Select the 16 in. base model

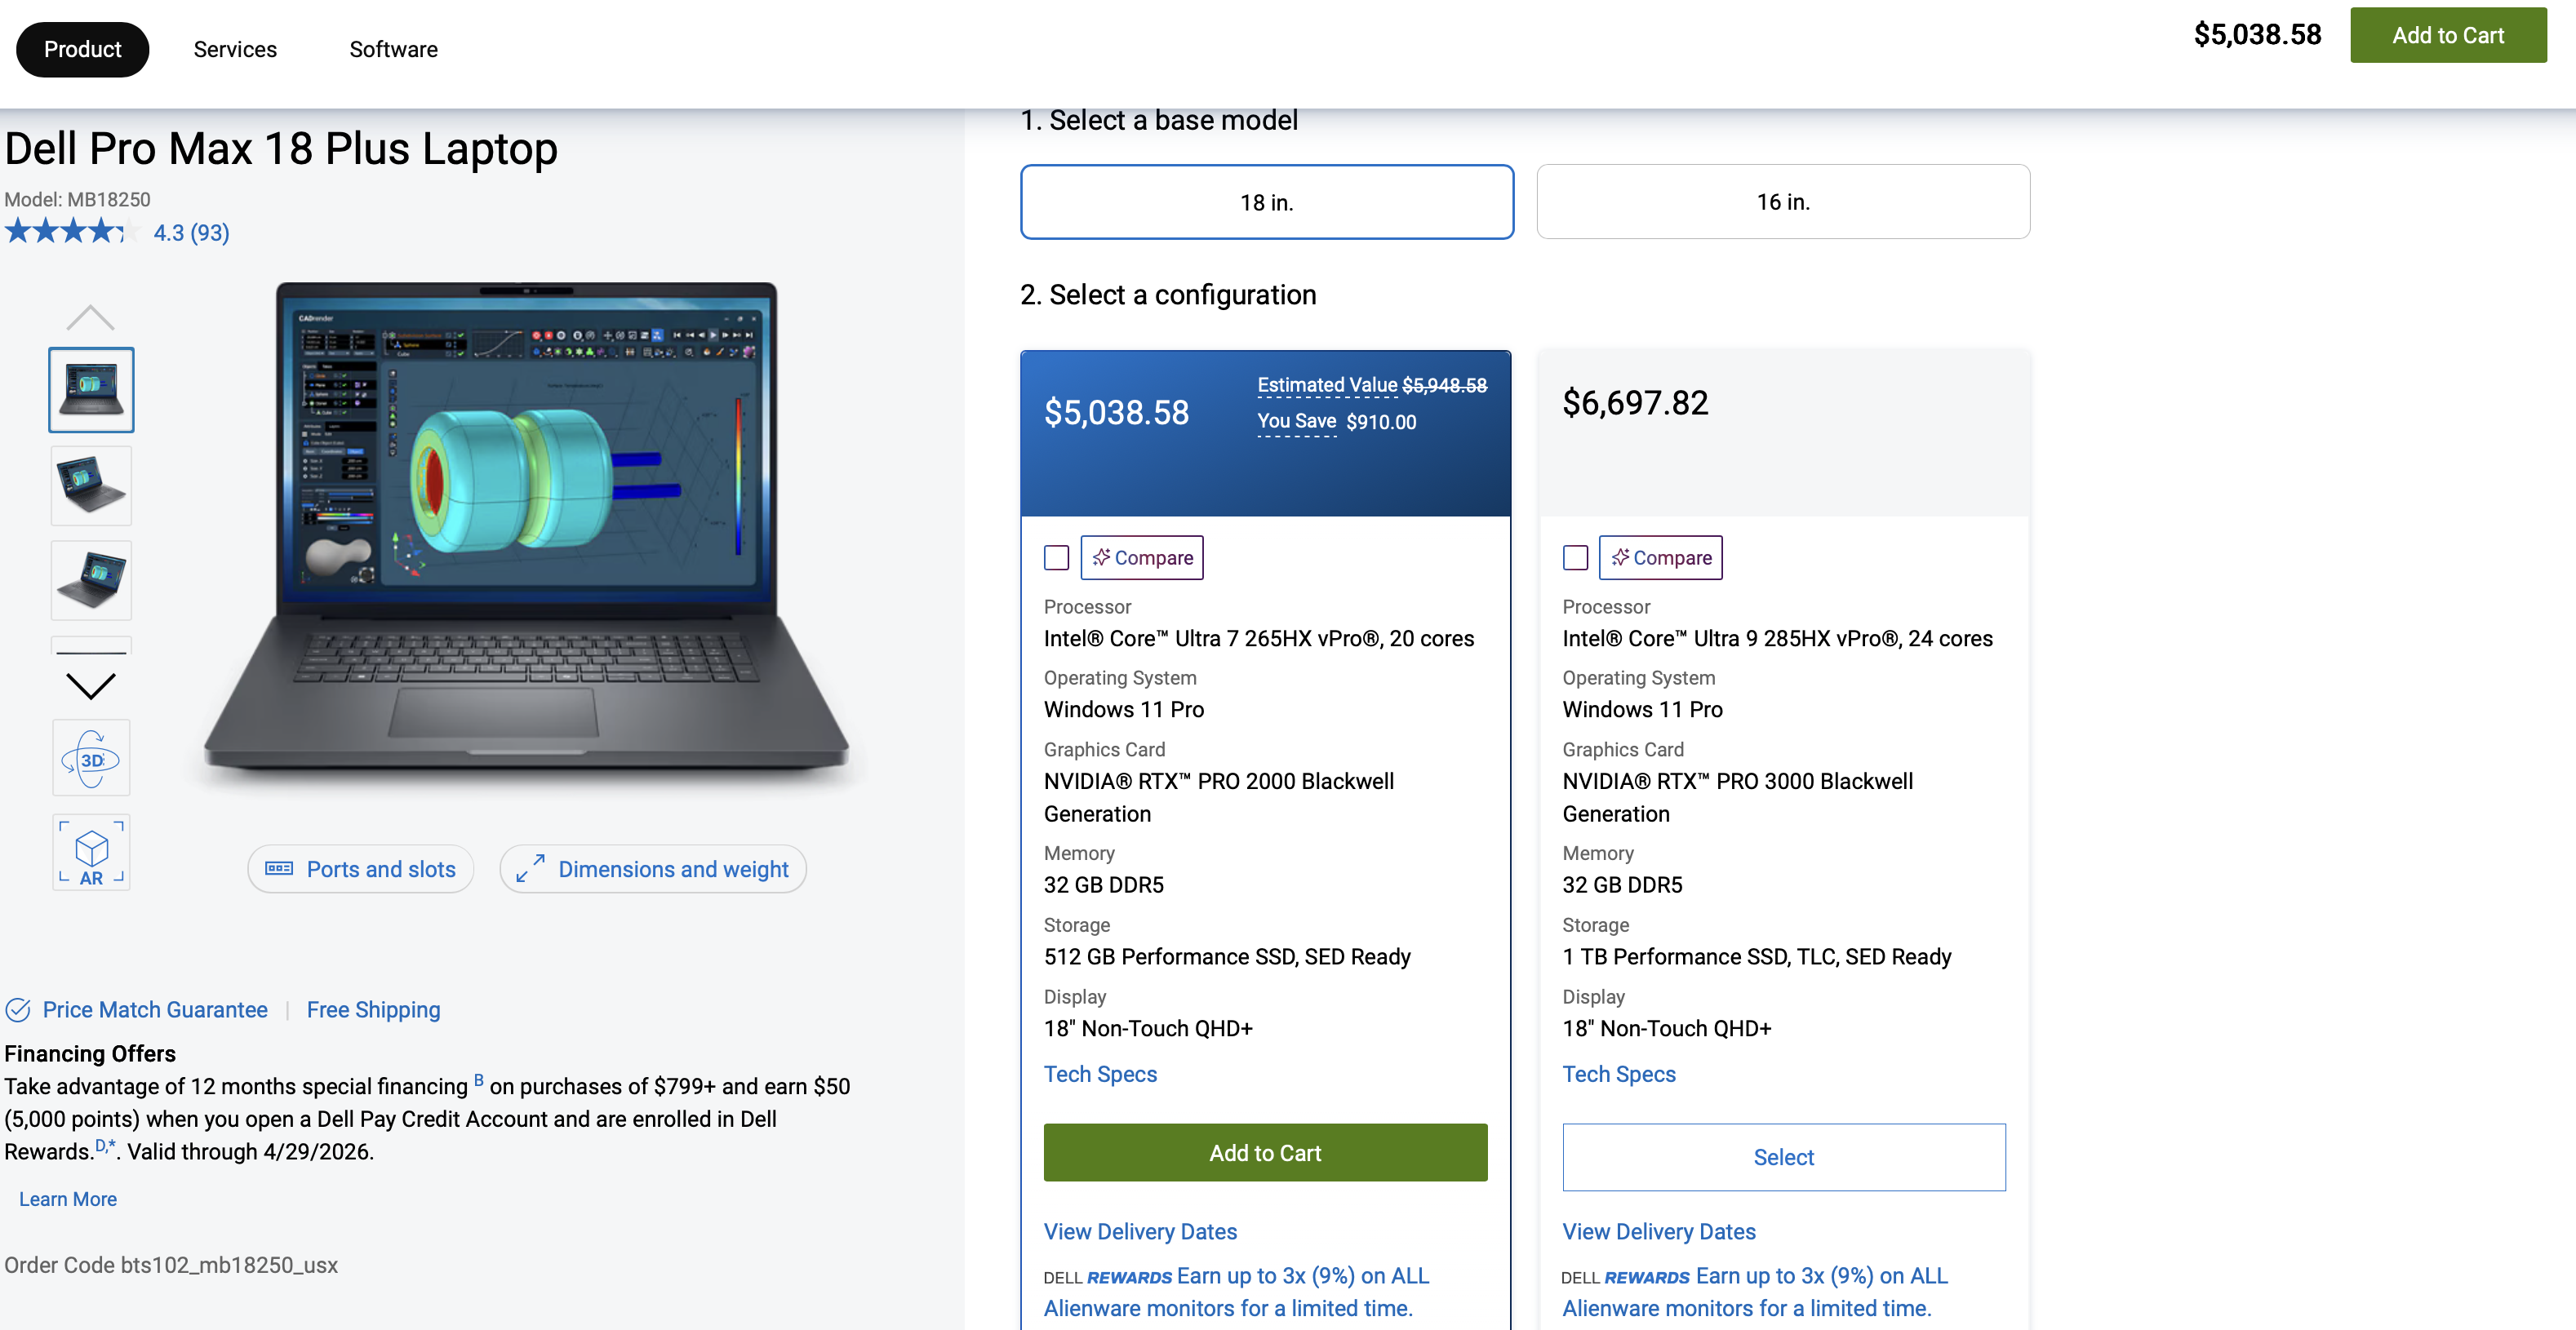point(1782,202)
